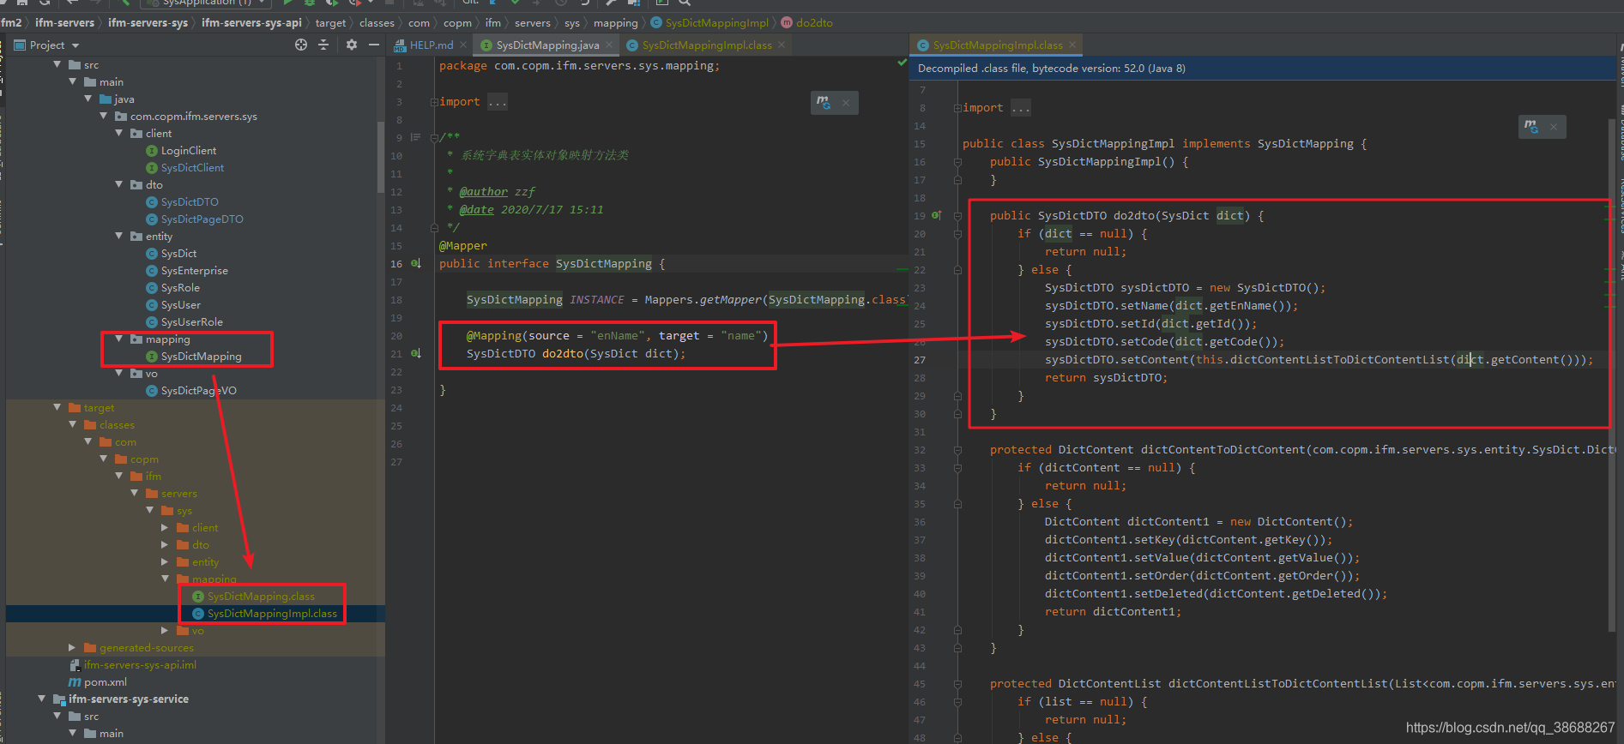
Task: Collapse the vo package under src
Action: click(x=119, y=373)
